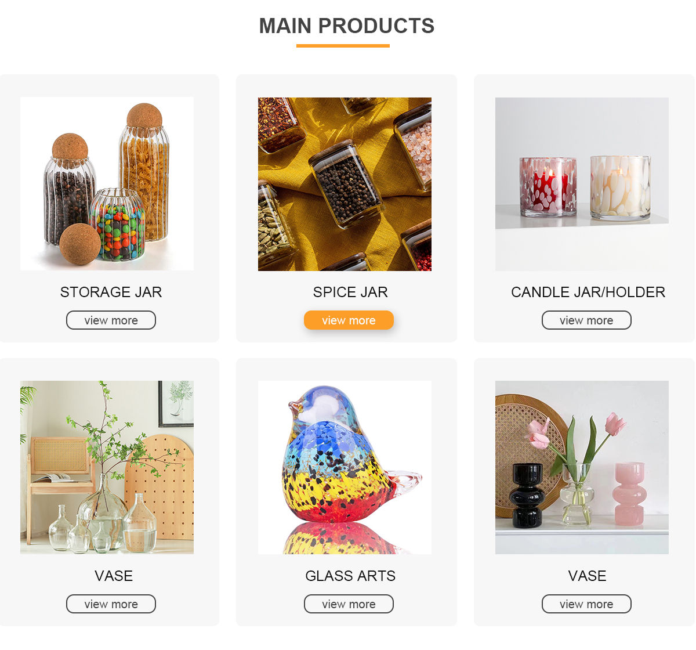Click the MAIN PRODUCTS heading
The width and height of the screenshot is (696, 650).
pos(347,26)
